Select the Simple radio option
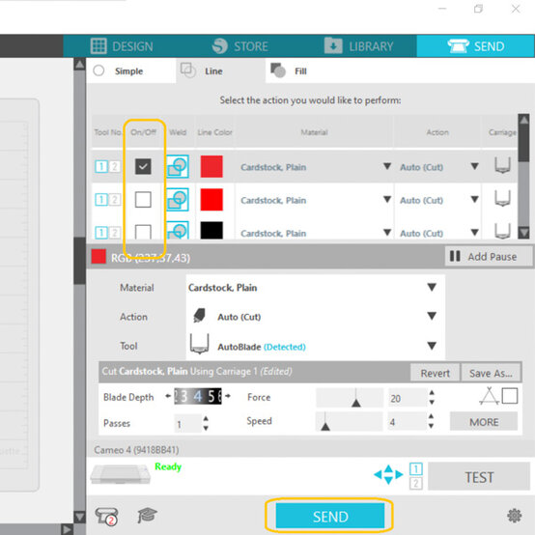The height and width of the screenshot is (535, 535). click(99, 70)
